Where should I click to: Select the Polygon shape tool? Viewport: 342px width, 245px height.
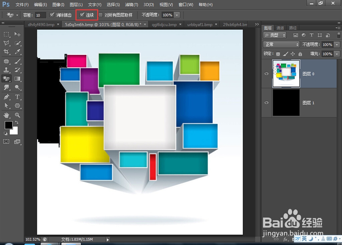click(17, 106)
